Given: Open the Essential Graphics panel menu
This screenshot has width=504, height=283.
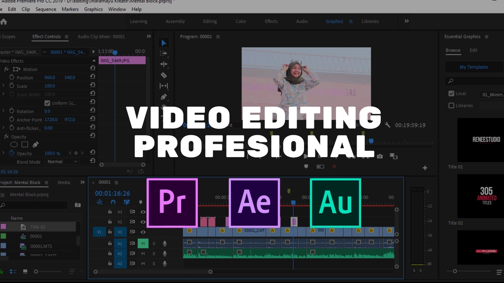Looking at the screenshot, I should [x=487, y=37].
